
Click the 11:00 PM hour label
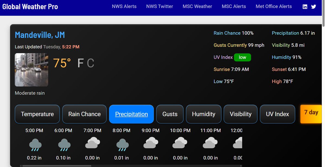[x=210, y=130]
